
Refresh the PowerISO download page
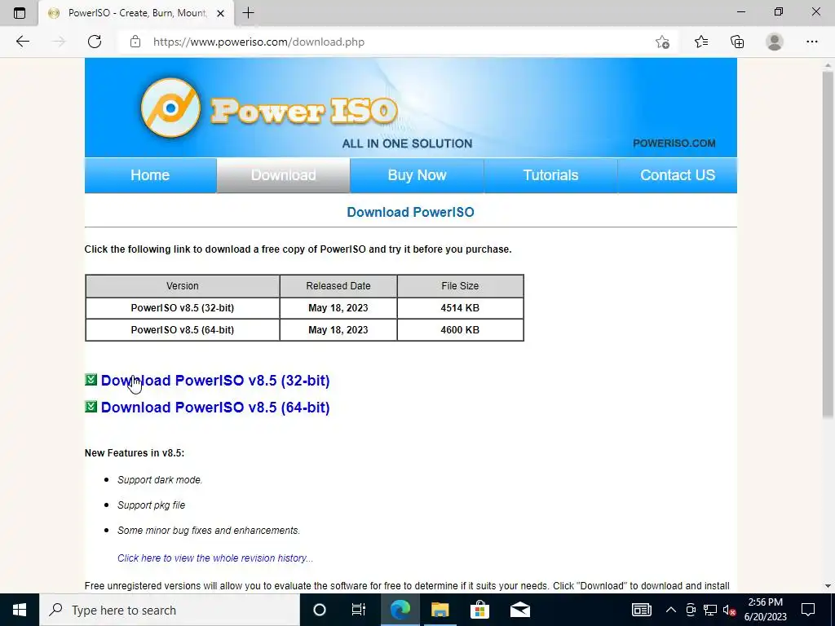click(x=95, y=42)
